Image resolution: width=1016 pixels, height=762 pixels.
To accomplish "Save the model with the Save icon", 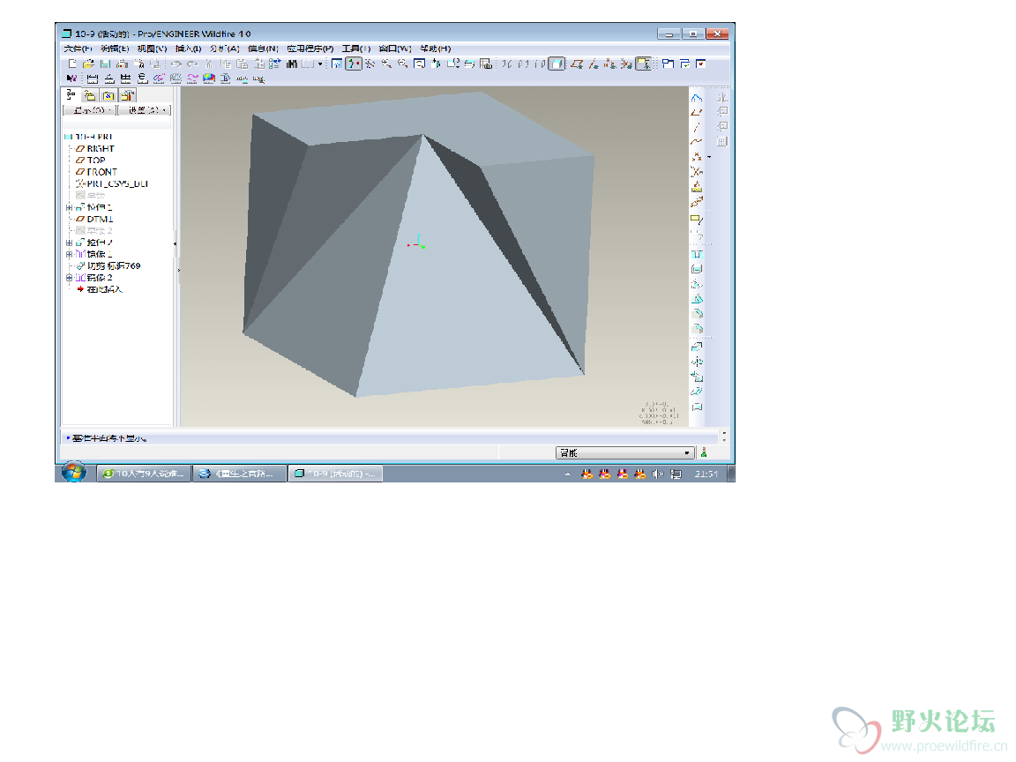I will [105, 63].
